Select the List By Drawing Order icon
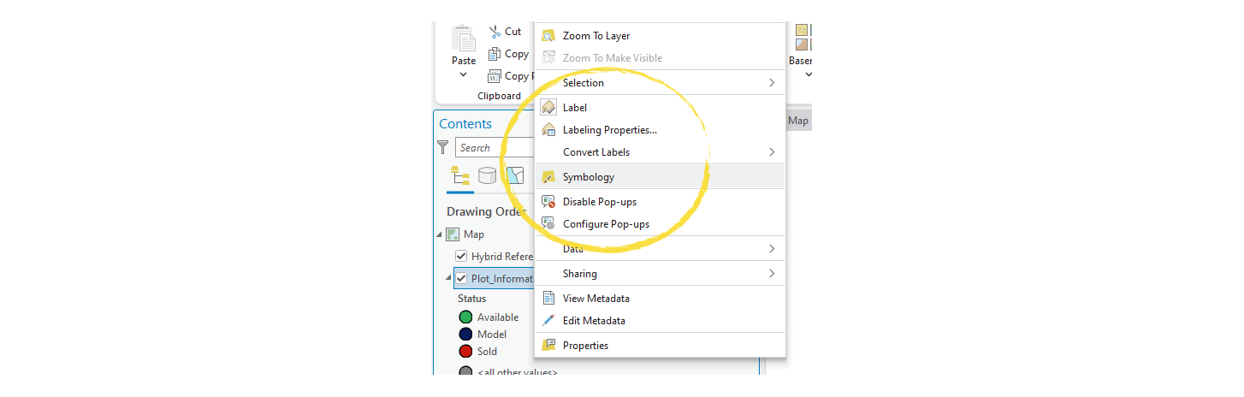1244x397 pixels. 459,175
